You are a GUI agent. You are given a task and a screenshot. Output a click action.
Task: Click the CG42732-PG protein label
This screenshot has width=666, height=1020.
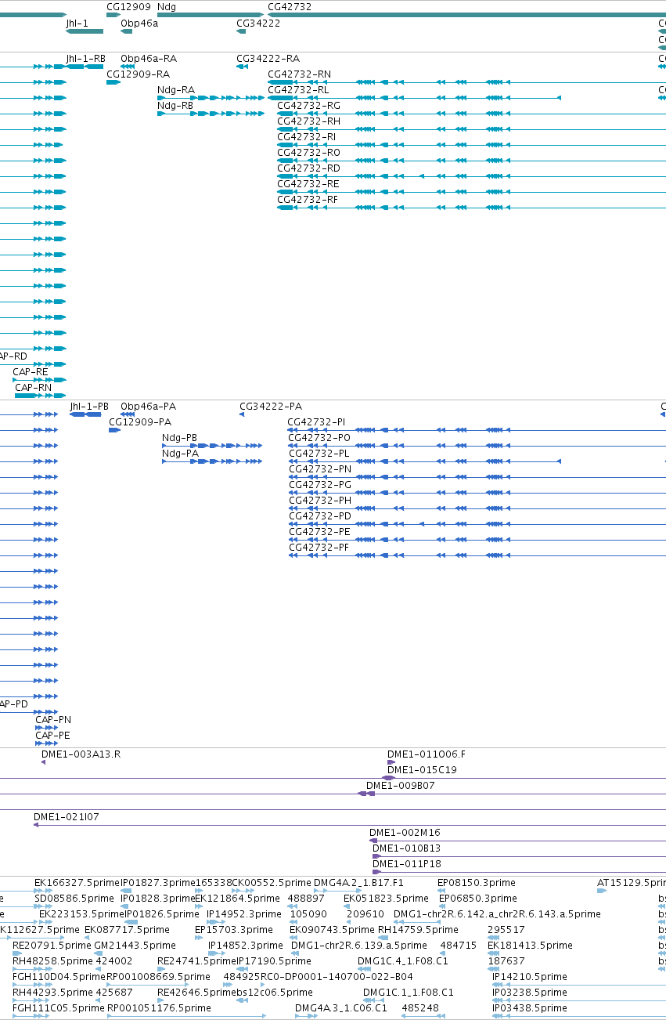[320, 485]
